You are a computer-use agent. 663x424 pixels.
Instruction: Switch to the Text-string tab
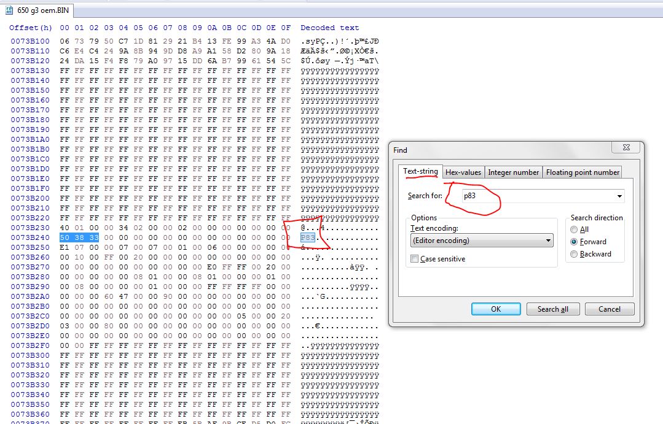(420, 171)
